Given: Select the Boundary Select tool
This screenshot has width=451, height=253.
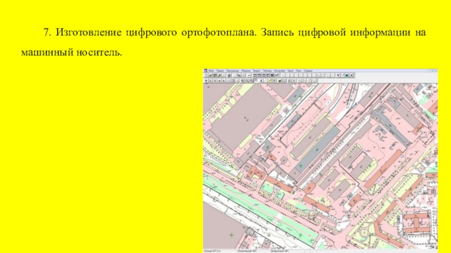Looking at the screenshot, I should (223, 80).
